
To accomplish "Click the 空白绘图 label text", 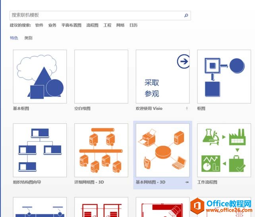I will 82,108.
